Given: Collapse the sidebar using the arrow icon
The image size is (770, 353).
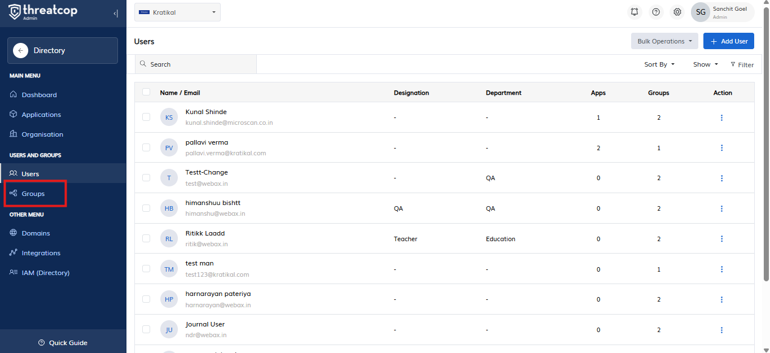Looking at the screenshot, I should point(116,14).
